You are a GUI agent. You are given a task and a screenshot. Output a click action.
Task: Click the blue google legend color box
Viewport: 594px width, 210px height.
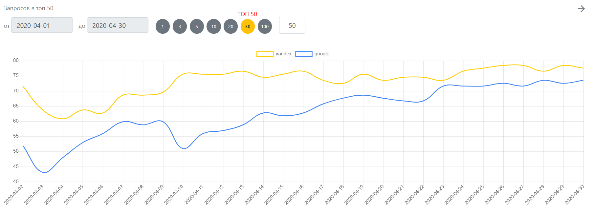point(304,54)
